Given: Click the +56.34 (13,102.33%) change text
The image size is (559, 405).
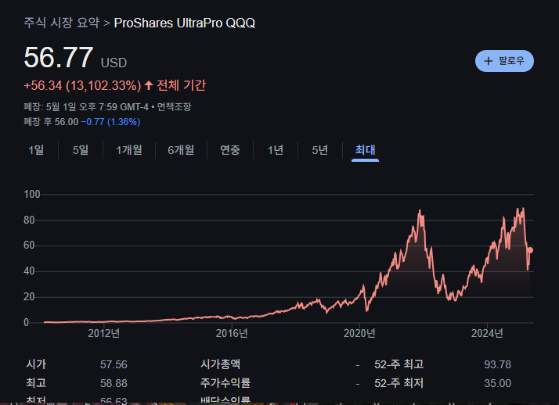Looking at the screenshot, I should (x=82, y=85).
